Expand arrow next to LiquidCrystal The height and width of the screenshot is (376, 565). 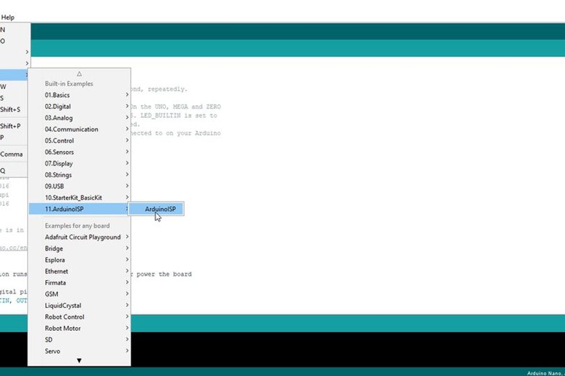[x=127, y=305]
